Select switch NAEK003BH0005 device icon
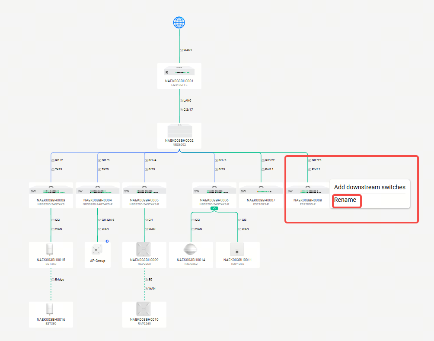The width and height of the screenshot is (434, 341). pos(144,190)
